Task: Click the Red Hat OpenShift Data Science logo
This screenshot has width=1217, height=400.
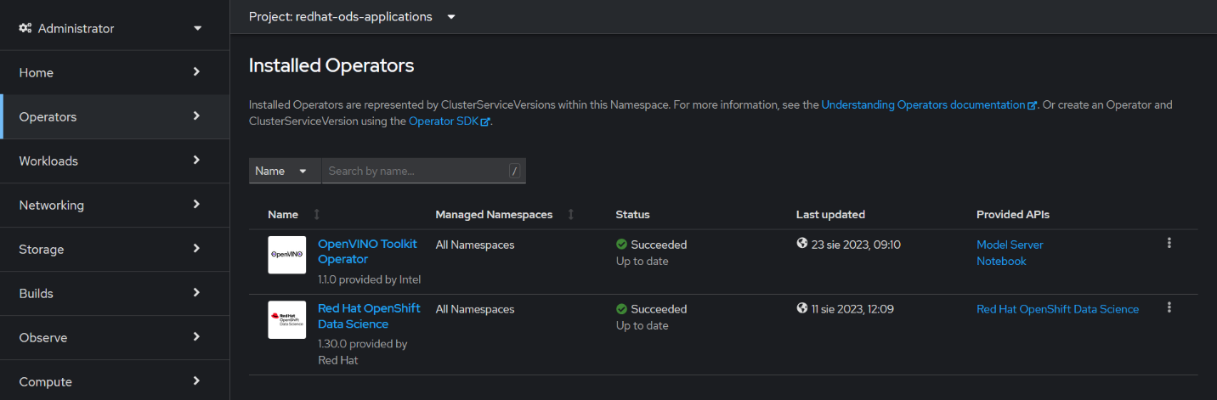Action: pos(286,319)
